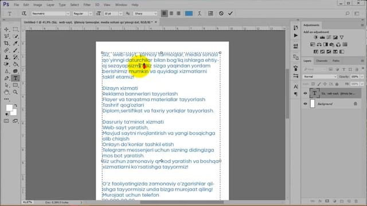Swap foreground and background colors
The width and height of the screenshot is (367, 206).
click(x=15, y=105)
